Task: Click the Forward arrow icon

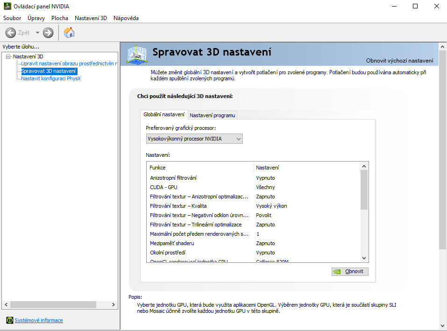Action: click(x=48, y=33)
